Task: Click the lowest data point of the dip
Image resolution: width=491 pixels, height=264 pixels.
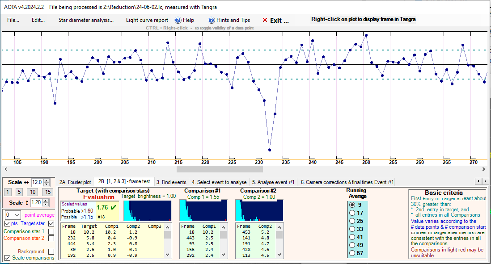Action: pyautogui.click(x=270, y=150)
